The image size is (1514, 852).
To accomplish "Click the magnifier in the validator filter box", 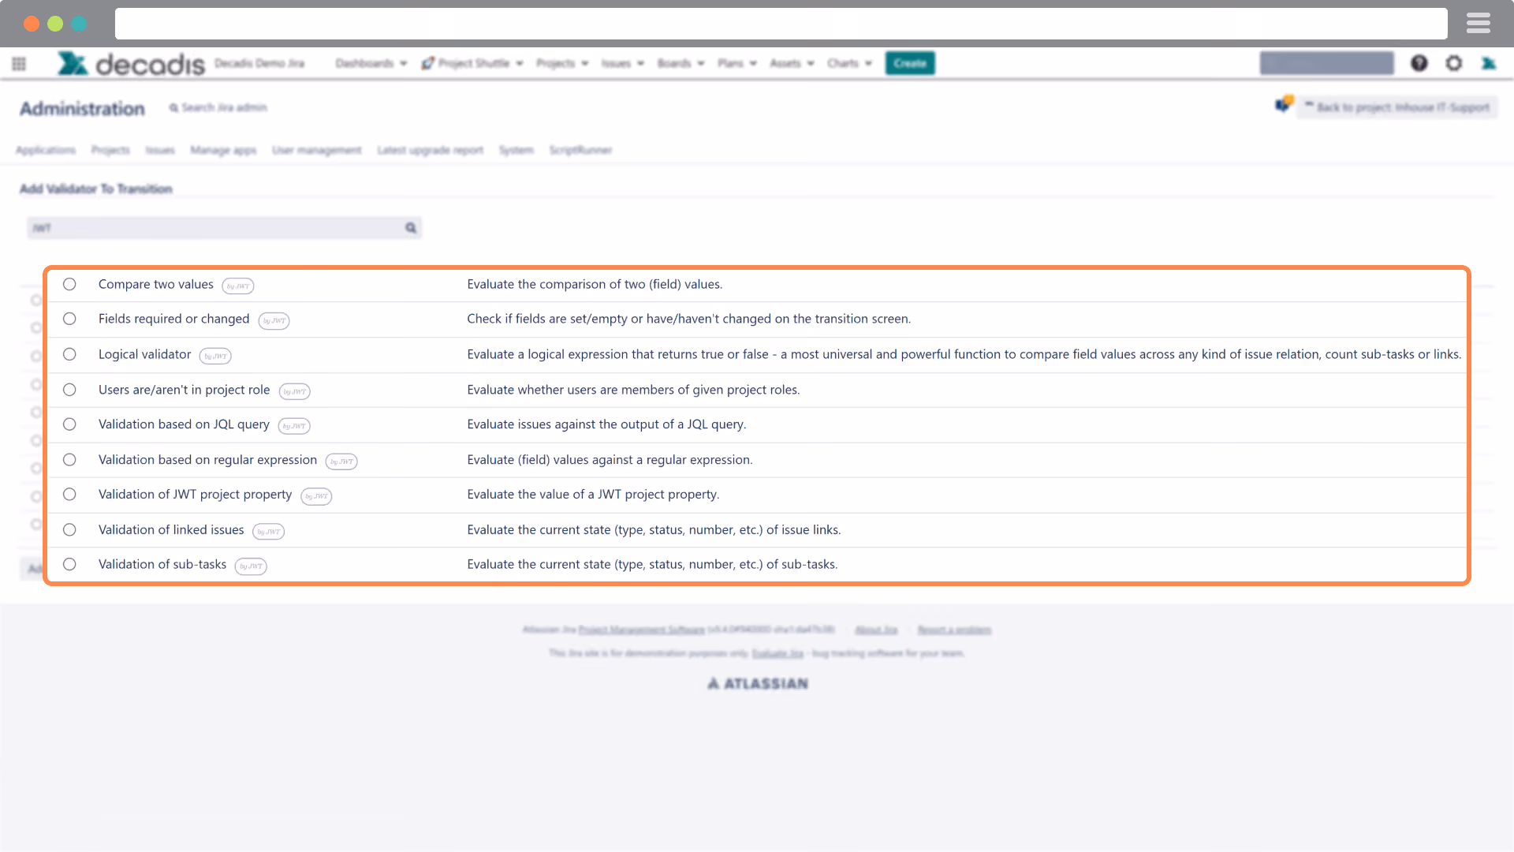I will click(411, 228).
